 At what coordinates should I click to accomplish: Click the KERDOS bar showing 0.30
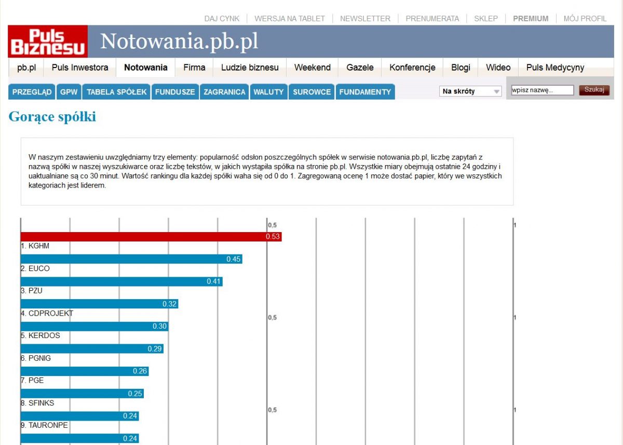pos(94,326)
